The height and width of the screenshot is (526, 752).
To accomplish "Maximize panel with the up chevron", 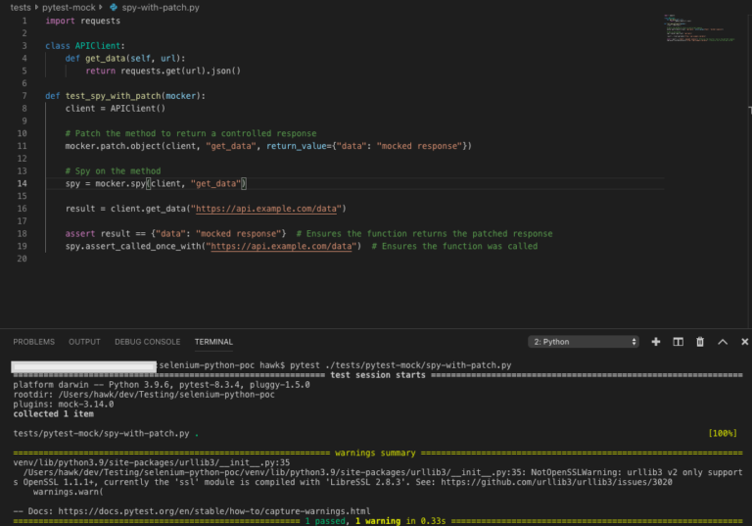I will [x=723, y=342].
